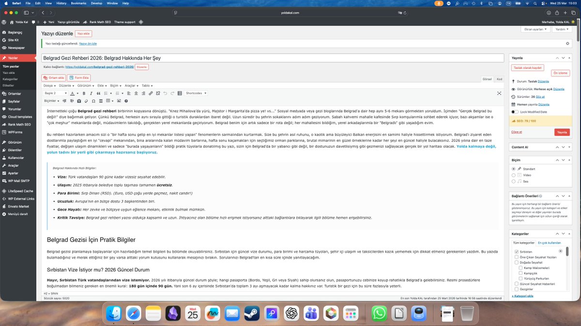Click Taslak olarak kaydet button
This screenshot has height=326, width=581.
tap(528, 68)
